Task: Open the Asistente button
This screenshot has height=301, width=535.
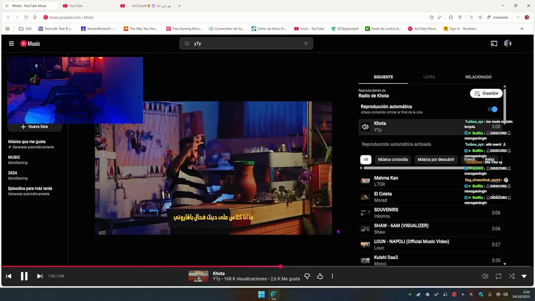Action: [498, 17]
